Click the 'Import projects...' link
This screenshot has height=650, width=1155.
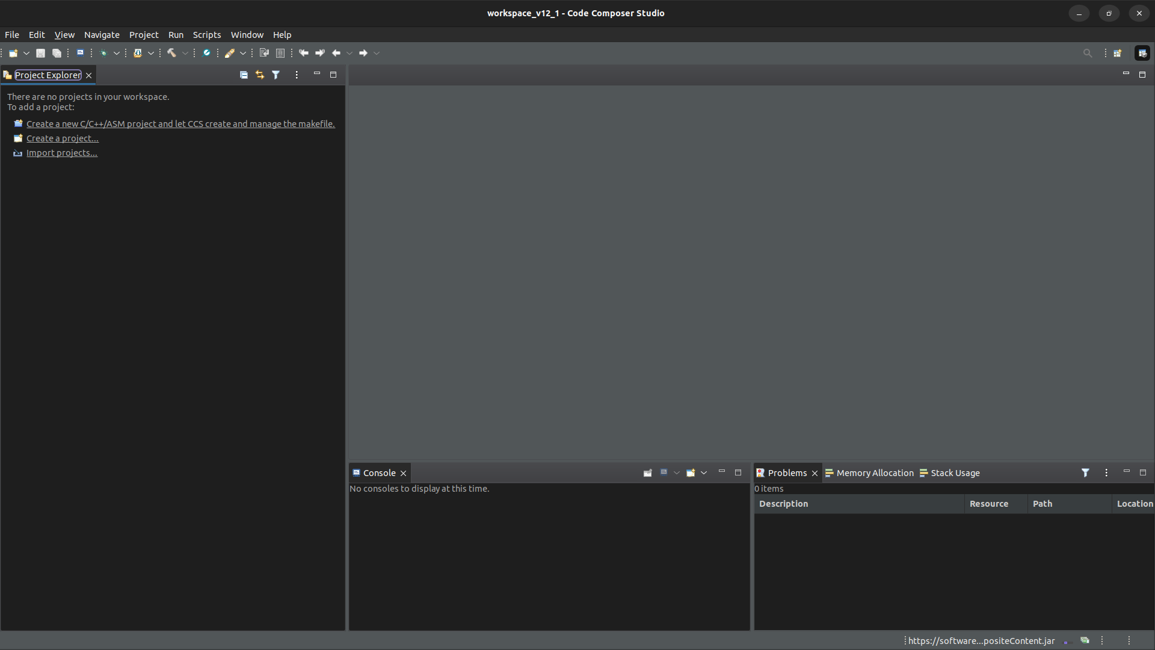tap(62, 153)
